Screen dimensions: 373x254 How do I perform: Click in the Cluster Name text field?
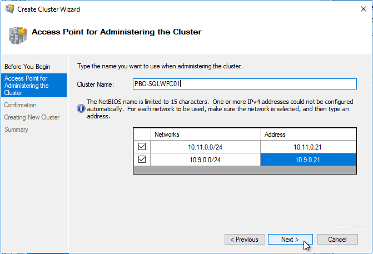pos(245,84)
